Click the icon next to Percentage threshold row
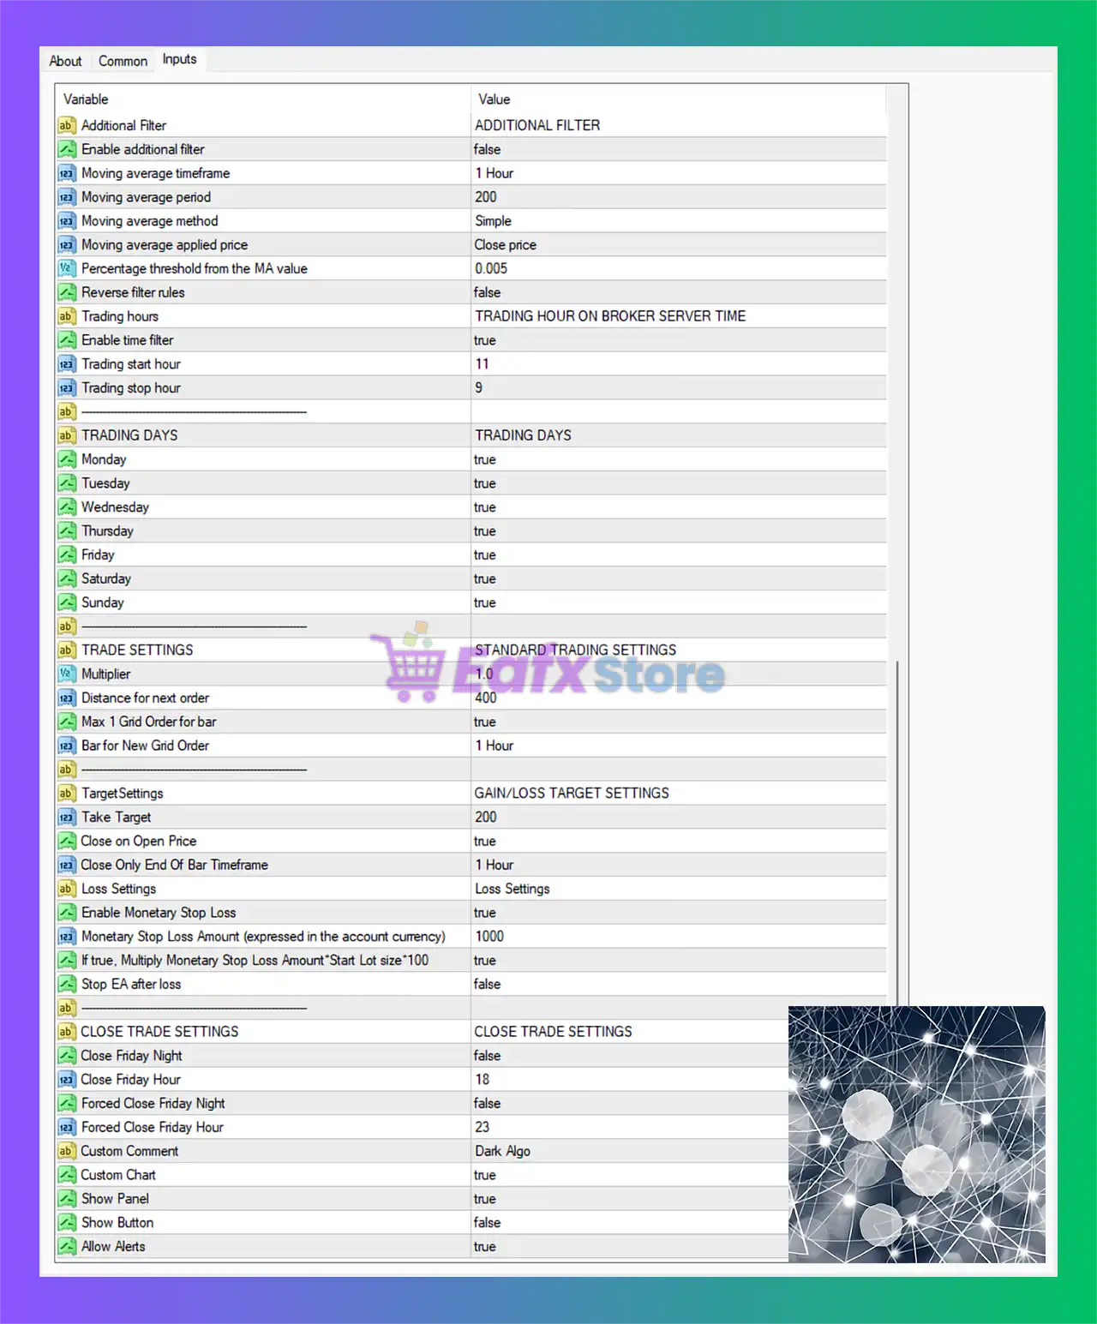 [67, 268]
